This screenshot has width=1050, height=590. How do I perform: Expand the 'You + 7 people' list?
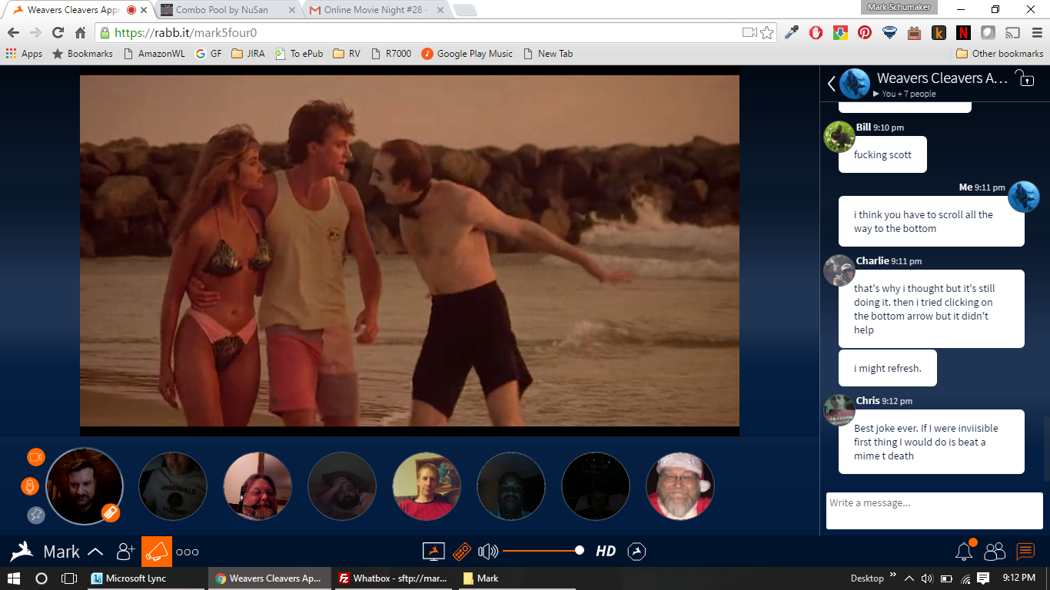coord(905,94)
